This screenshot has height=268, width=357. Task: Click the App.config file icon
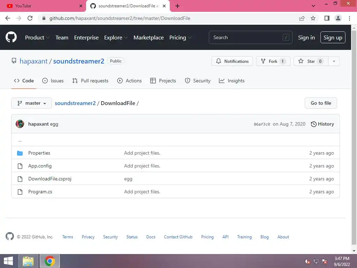tap(20, 166)
